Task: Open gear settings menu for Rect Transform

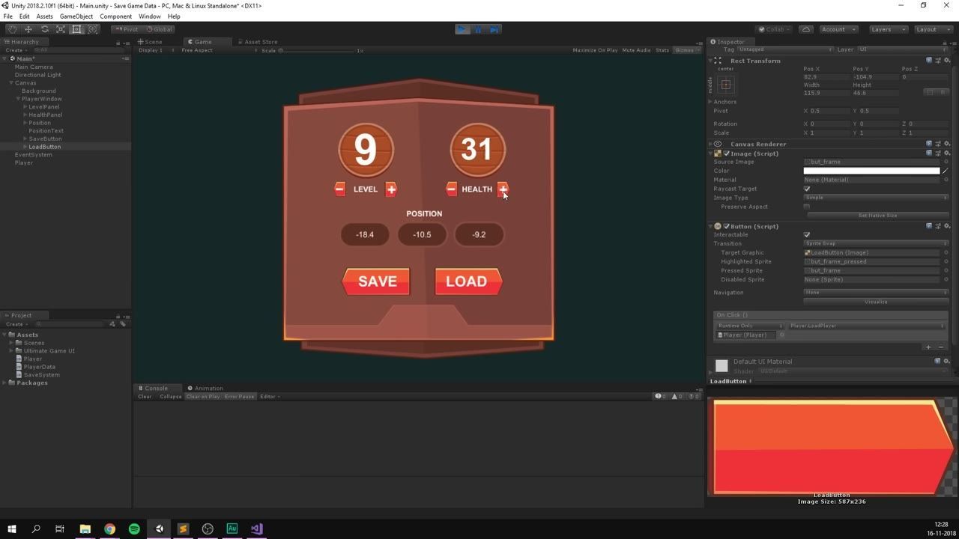Action: tap(947, 61)
